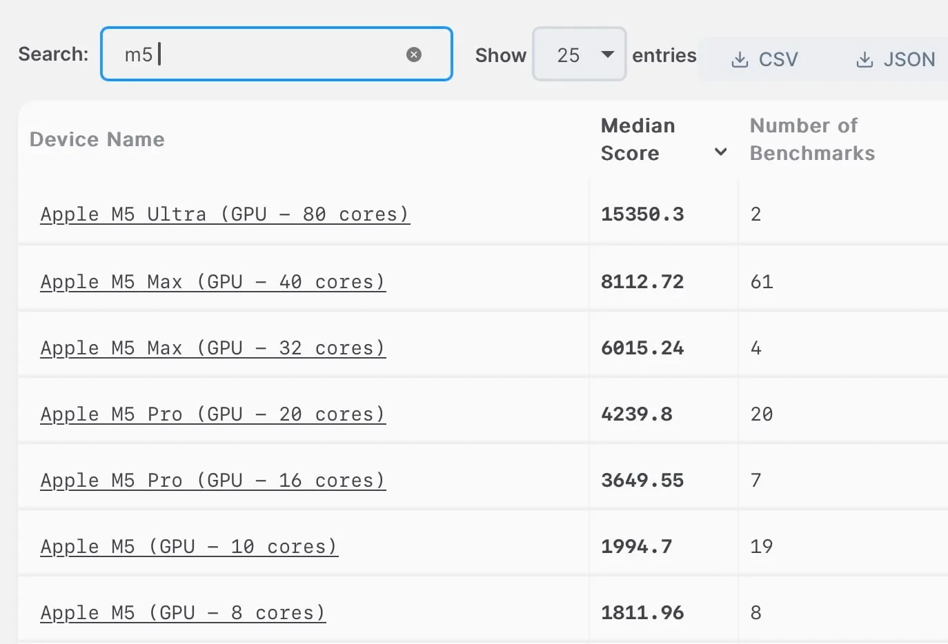Open Apple M5 Max (GPU - 32 cores) link
Image resolution: width=948 pixels, height=644 pixels.
tap(213, 348)
